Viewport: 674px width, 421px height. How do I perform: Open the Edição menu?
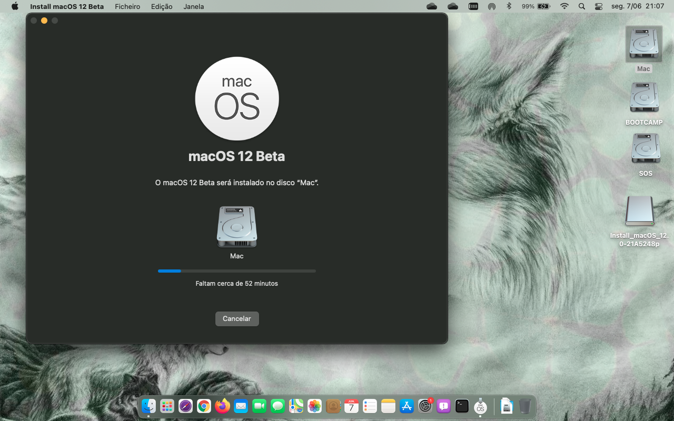[162, 6]
